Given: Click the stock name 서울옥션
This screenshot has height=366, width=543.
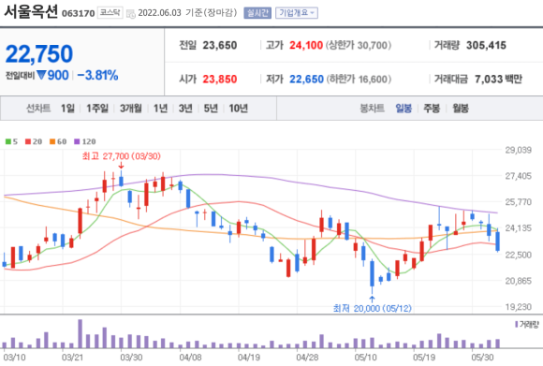Looking at the screenshot, I should (x=31, y=12).
